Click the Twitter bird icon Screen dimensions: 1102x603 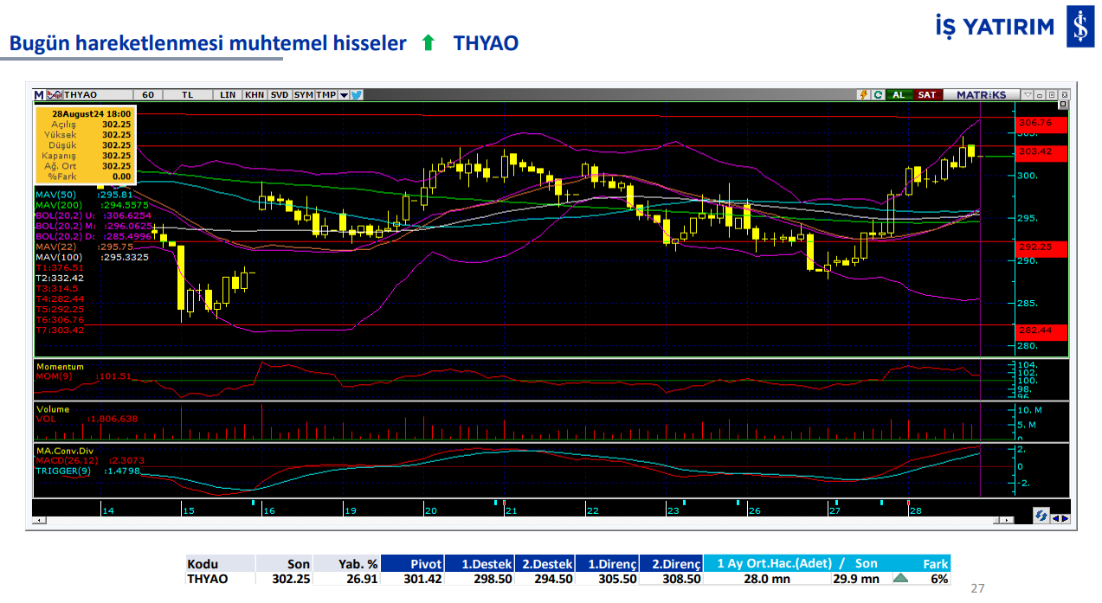[x=356, y=94]
